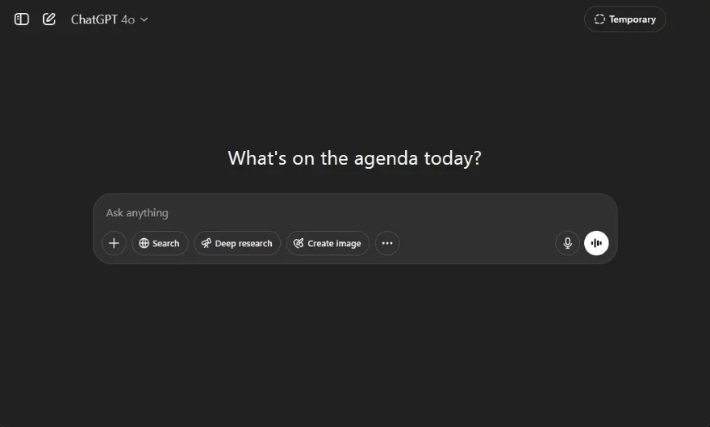Start a new chat with pencil icon
The width and height of the screenshot is (710, 427).
tap(49, 19)
